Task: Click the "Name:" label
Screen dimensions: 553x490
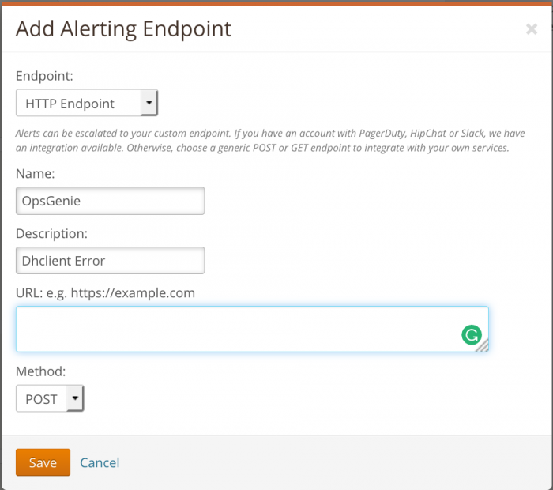Action: [x=34, y=173]
